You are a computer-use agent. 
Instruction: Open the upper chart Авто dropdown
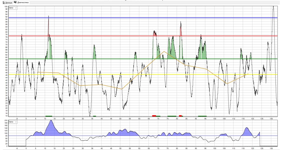13,8
